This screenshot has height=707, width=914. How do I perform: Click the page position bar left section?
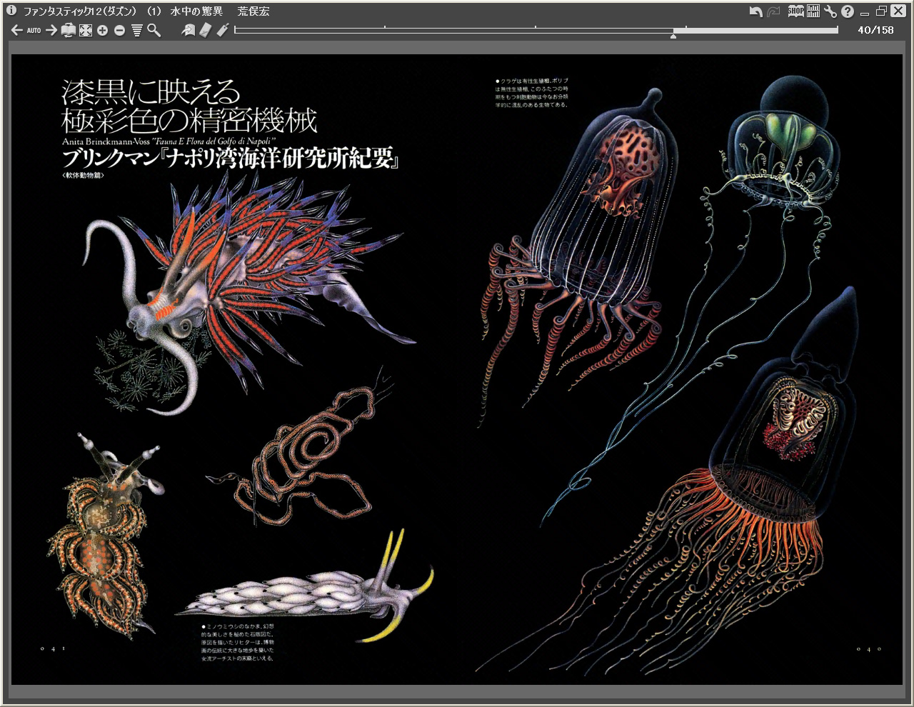[453, 30]
